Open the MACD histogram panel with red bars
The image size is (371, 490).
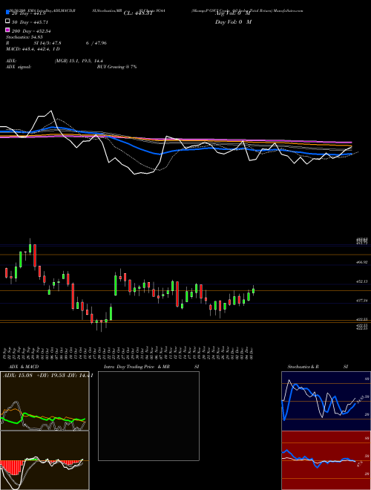point(45,460)
